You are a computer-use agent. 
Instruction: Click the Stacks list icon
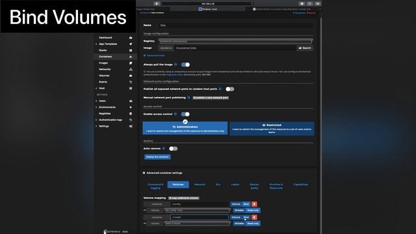(131, 51)
